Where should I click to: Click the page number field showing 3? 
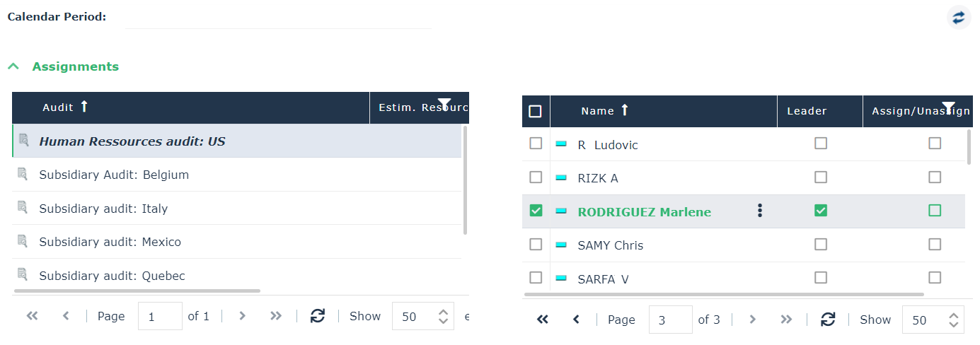click(669, 320)
